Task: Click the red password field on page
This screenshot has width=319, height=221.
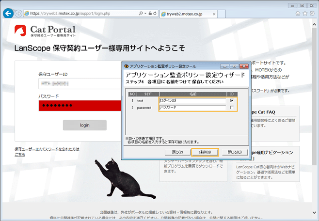Action: coord(80,106)
